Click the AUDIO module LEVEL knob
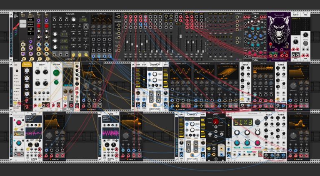 pos(295,42)
